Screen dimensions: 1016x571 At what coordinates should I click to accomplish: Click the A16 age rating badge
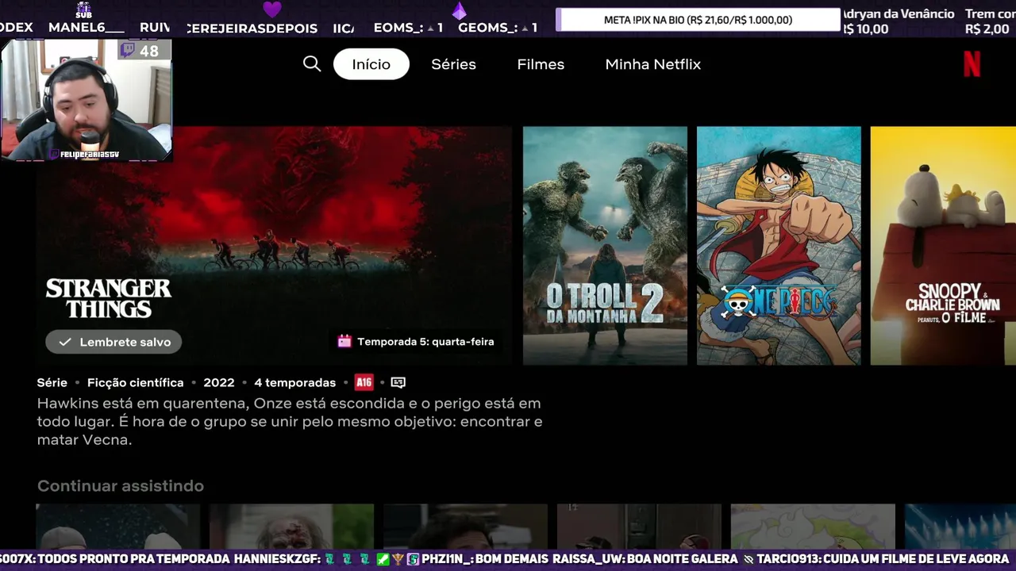[364, 382]
